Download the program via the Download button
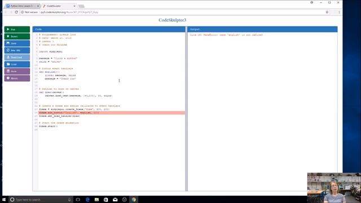 pos(17,58)
